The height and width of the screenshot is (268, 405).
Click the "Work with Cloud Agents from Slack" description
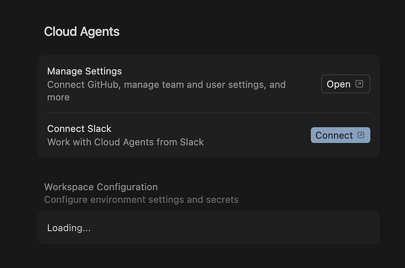tap(126, 142)
